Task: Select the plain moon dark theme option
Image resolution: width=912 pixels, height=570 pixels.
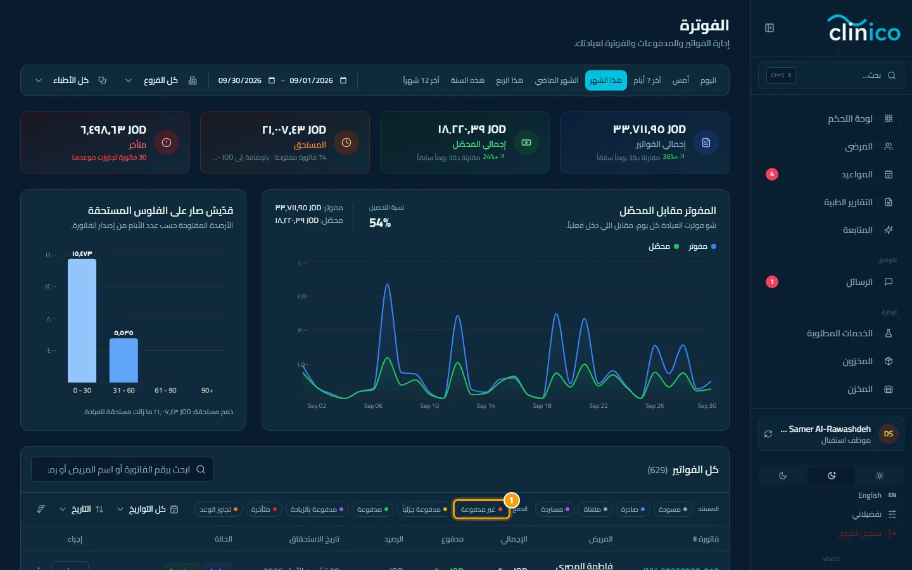Action: [x=783, y=475]
